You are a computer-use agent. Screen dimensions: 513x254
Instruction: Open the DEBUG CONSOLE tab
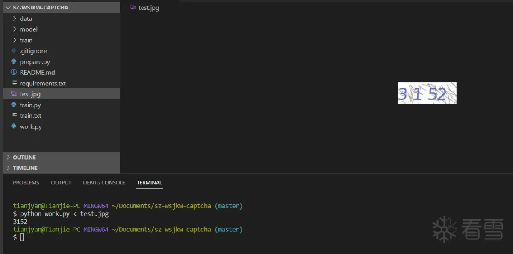click(x=104, y=183)
